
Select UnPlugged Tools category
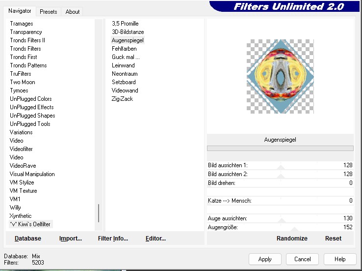[30, 124]
